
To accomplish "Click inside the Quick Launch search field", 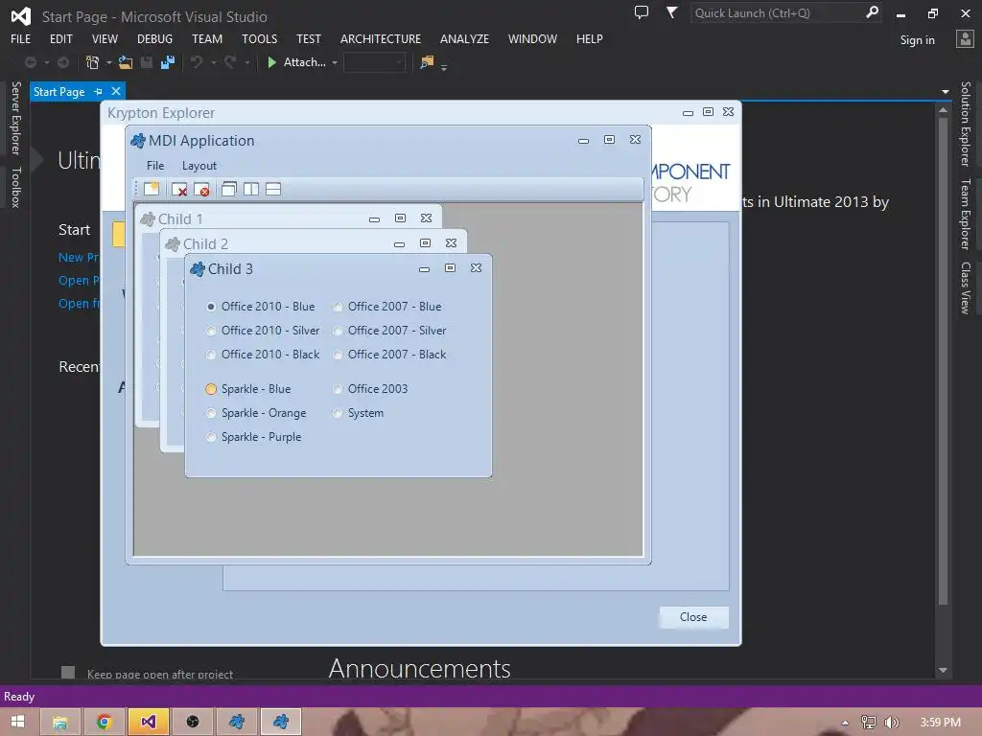I will (x=777, y=12).
